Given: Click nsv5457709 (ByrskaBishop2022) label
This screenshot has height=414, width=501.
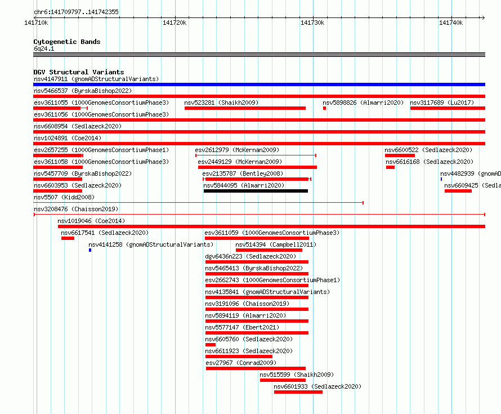Looking at the screenshot, I should pyautogui.click(x=83, y=173).
